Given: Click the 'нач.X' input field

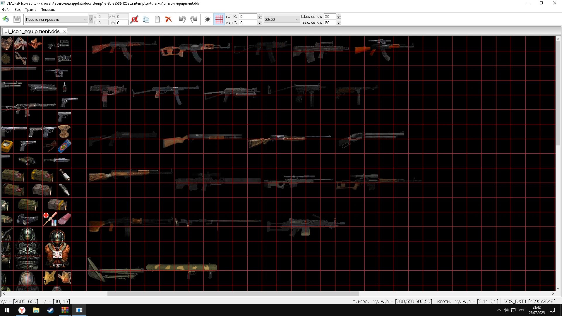Looking at the screenshot, I should tap(248, 16).
